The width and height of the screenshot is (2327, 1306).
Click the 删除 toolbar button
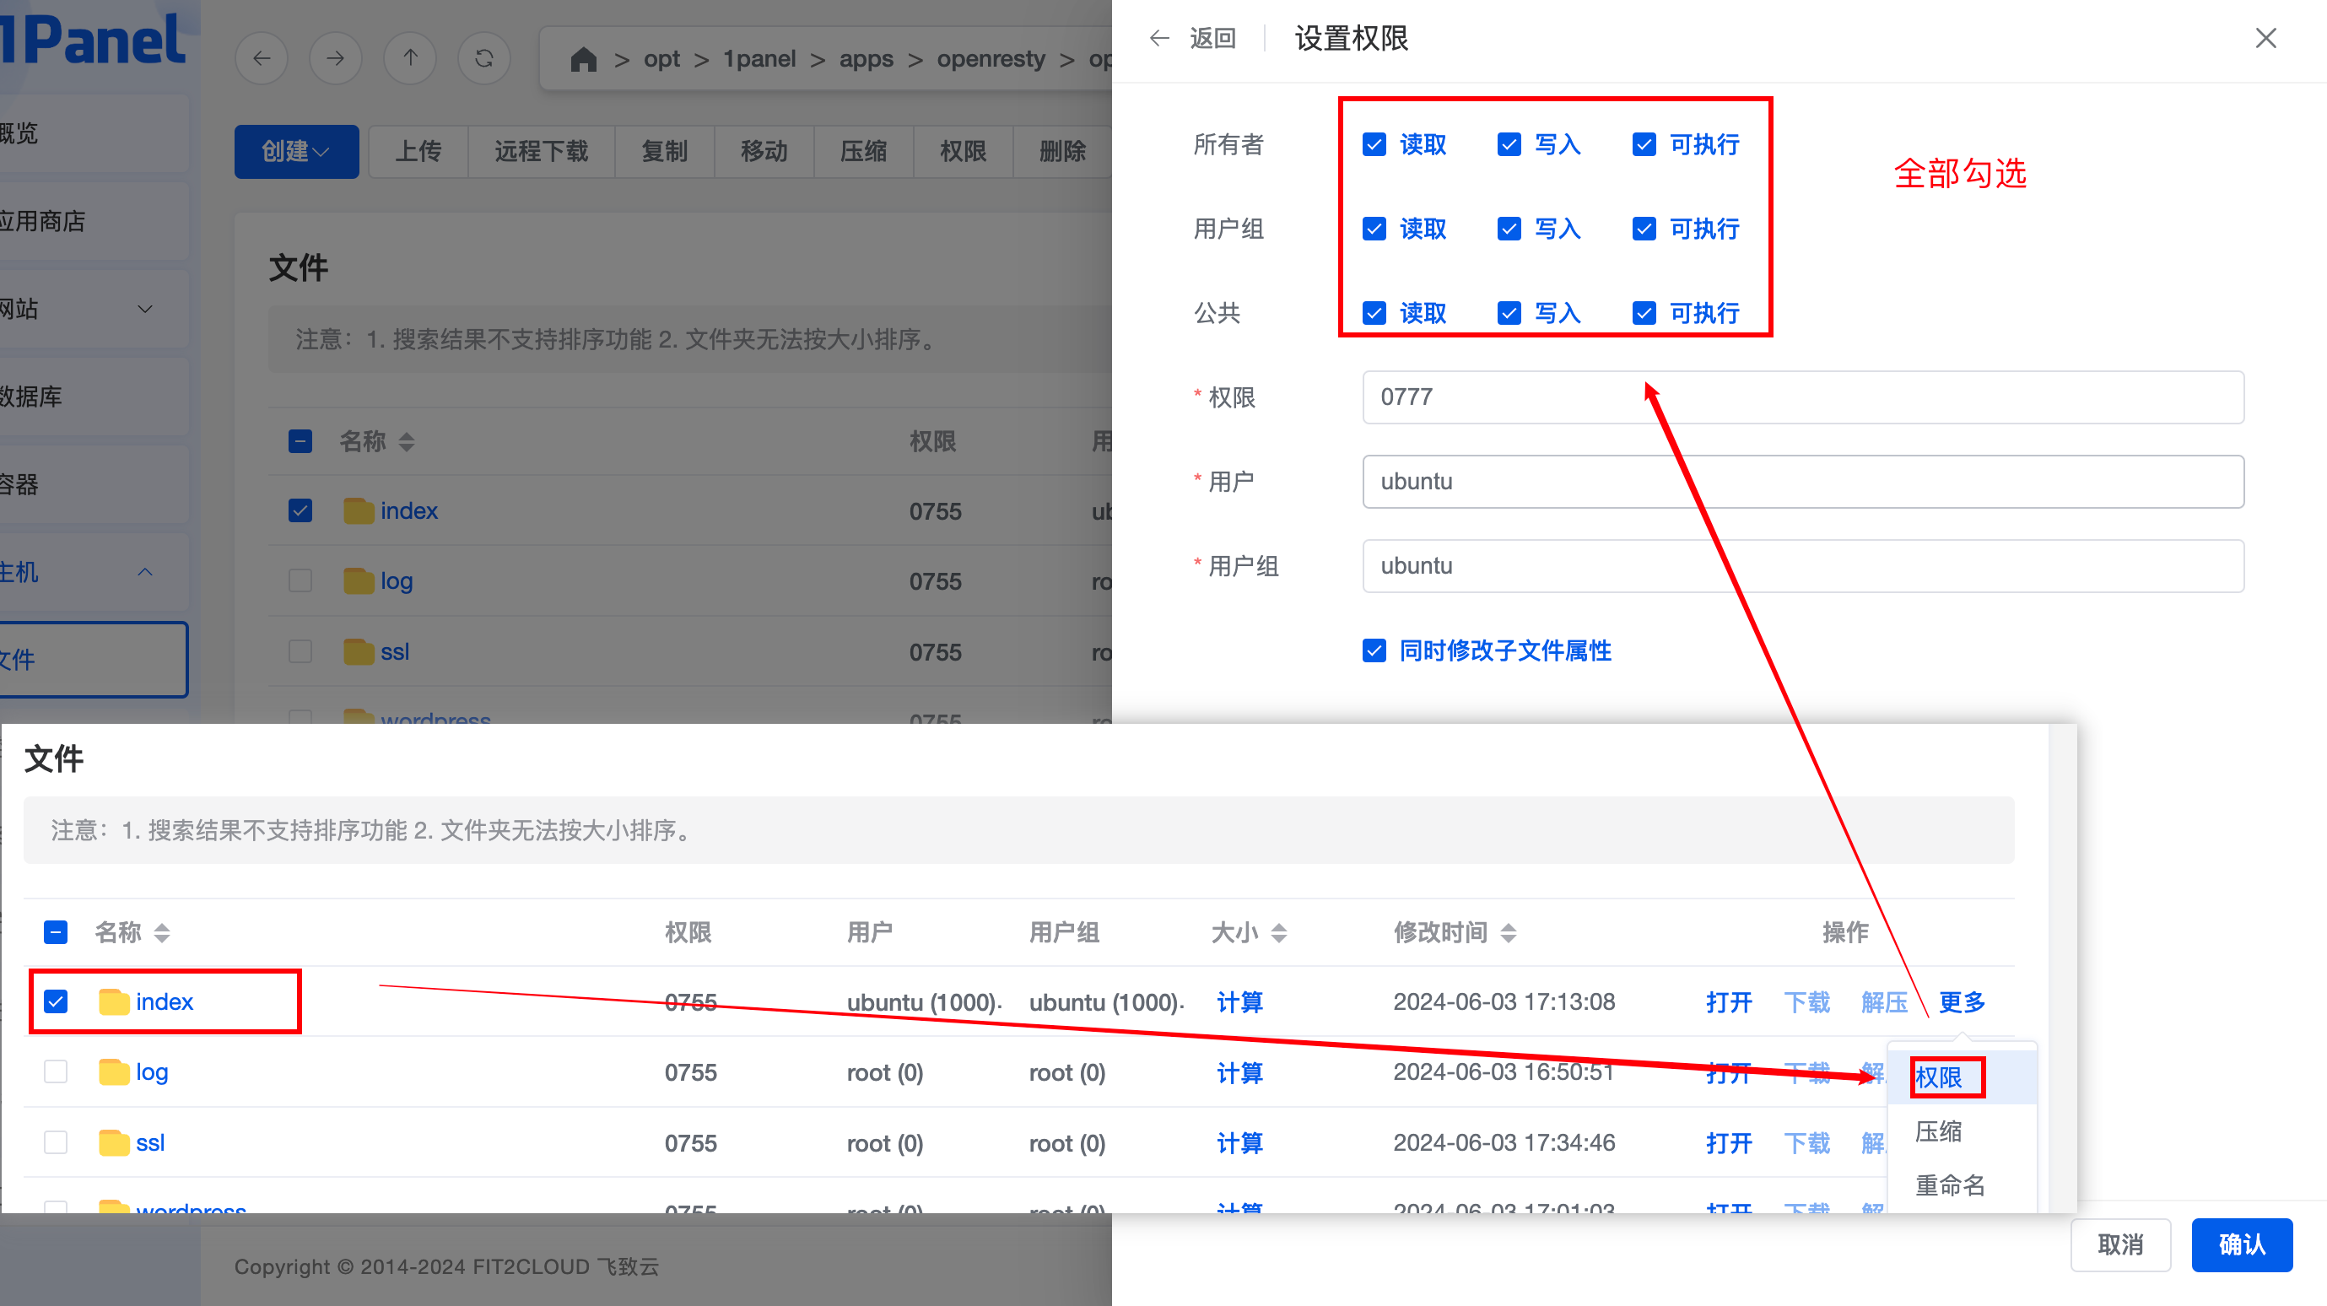[x=1062, y=151]
